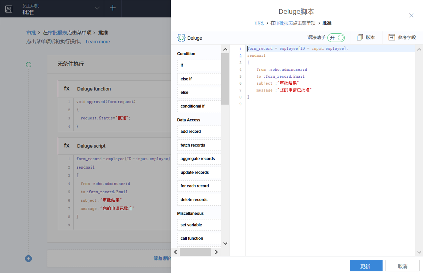Image resolution: width=423 pixels, height=273 pixels.
Task: Click the code editor scroll-up arrow
Action: pyautogui.click(x=419, y=49)
